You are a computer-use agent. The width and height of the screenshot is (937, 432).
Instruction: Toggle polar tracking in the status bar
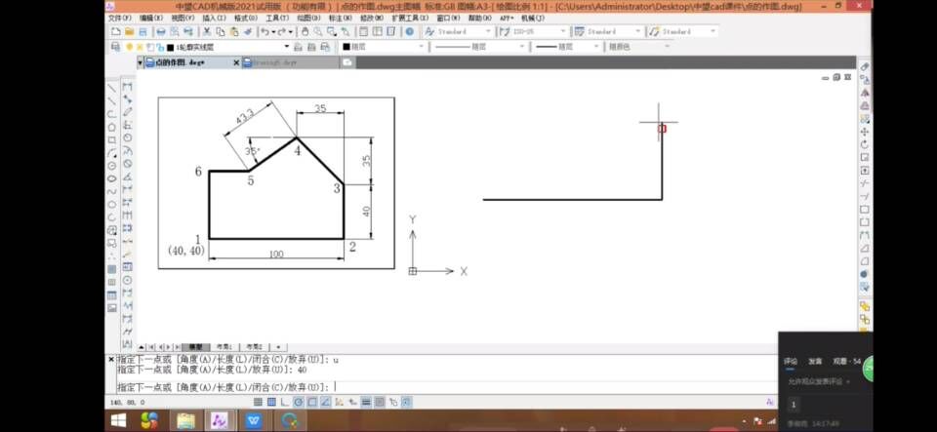(x=296, y=401)
